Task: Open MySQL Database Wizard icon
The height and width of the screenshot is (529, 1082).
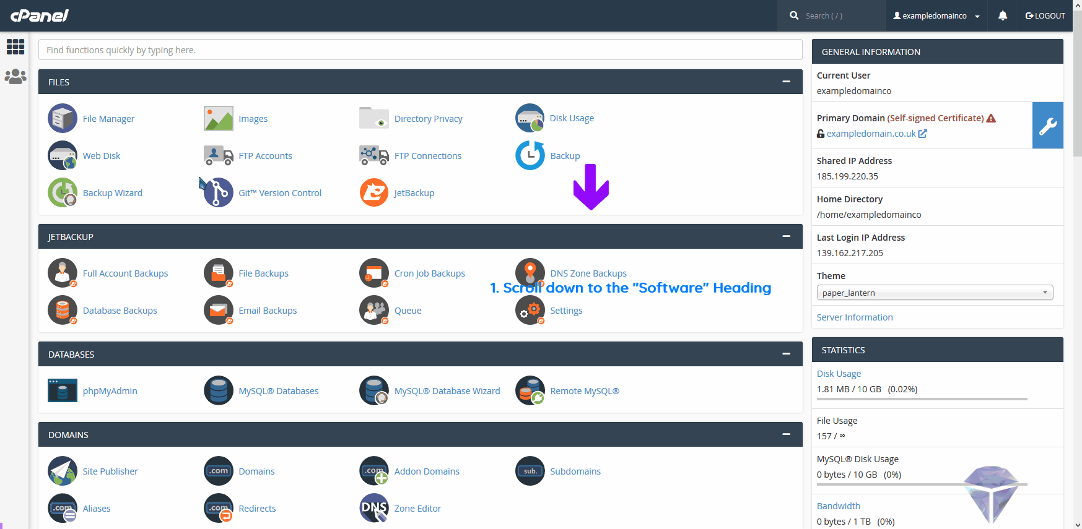Action: [x=374, y=390]
